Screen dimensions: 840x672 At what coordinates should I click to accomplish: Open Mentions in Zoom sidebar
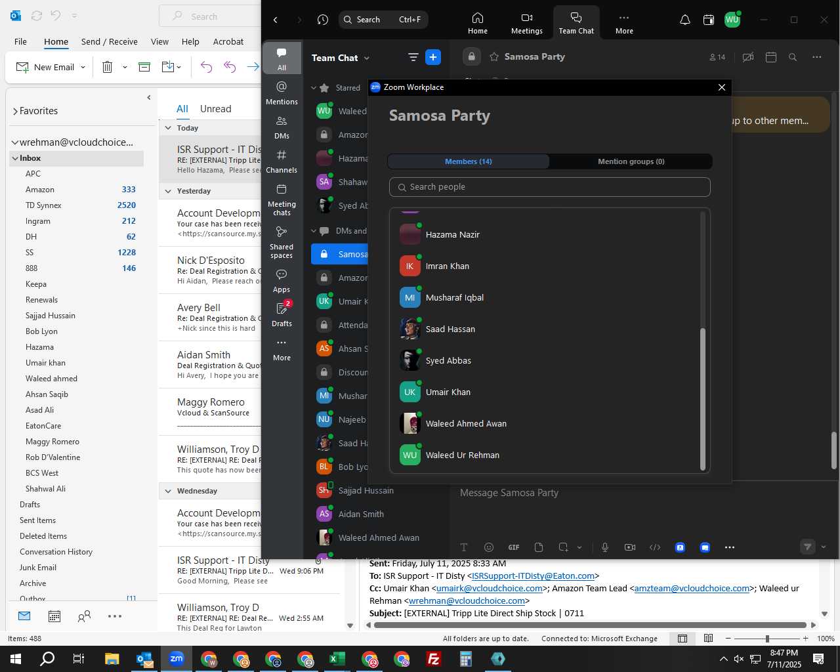coord(282,93)
